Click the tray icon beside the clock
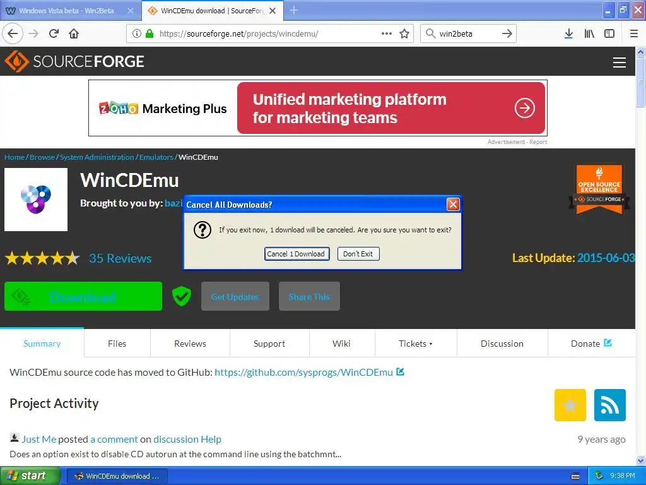This screenshot has width=646, height=485. (x=599, y=476)
